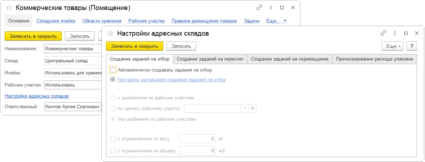Viewport: 425px width, 162px height.
Task: Click link icon in Коммерческие товары header
Action: 260,7
